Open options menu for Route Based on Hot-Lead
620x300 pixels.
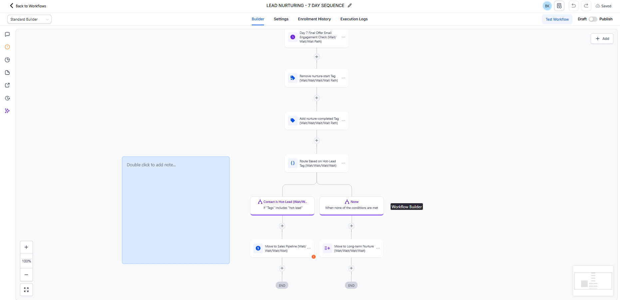pos(344,163)
